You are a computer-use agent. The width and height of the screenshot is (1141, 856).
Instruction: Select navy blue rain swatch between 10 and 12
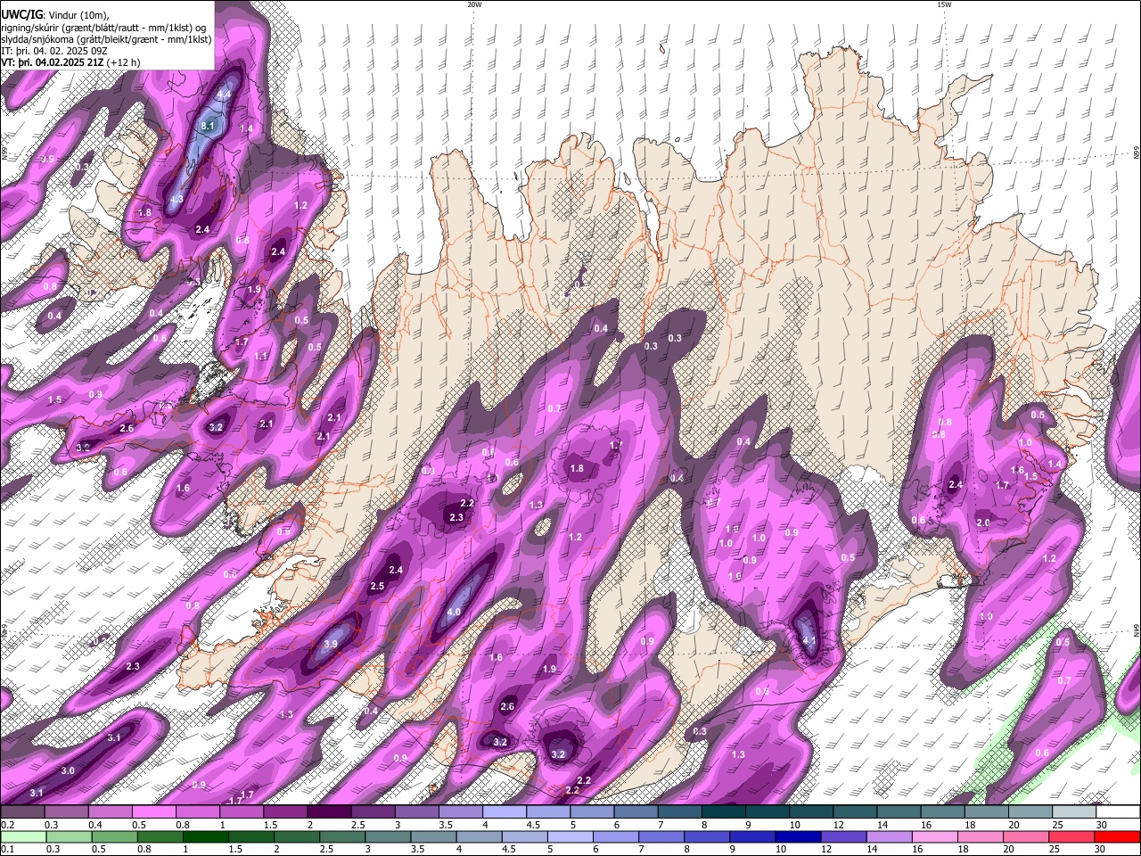[797, 836]
